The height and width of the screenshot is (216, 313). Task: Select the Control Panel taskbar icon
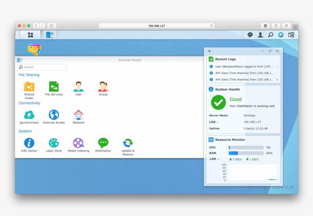50,35
